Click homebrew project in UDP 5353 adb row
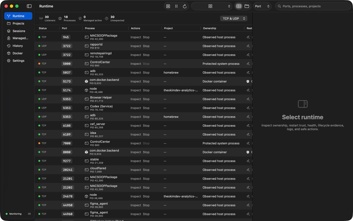 click(x=171, y=117)
